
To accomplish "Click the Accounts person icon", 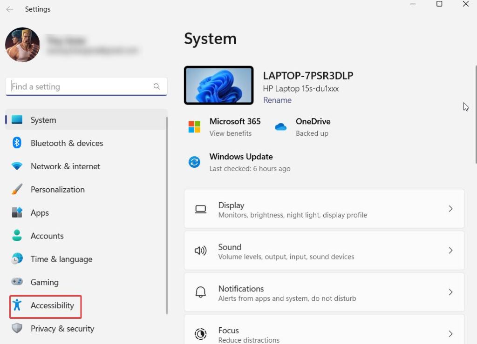I will point(17,236).
